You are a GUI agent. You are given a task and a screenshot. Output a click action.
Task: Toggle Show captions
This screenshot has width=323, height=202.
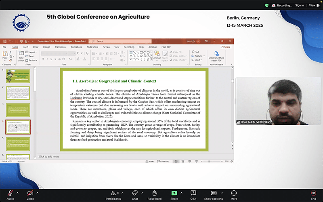coord(214,193)
